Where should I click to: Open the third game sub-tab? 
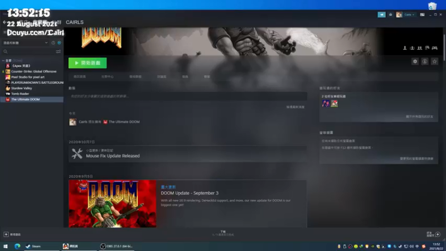tap(135, 76)
